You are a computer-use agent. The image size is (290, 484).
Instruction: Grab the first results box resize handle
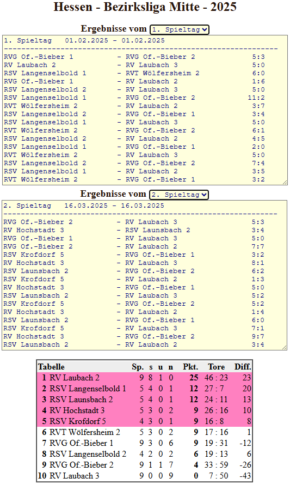[x=285, y=183]
